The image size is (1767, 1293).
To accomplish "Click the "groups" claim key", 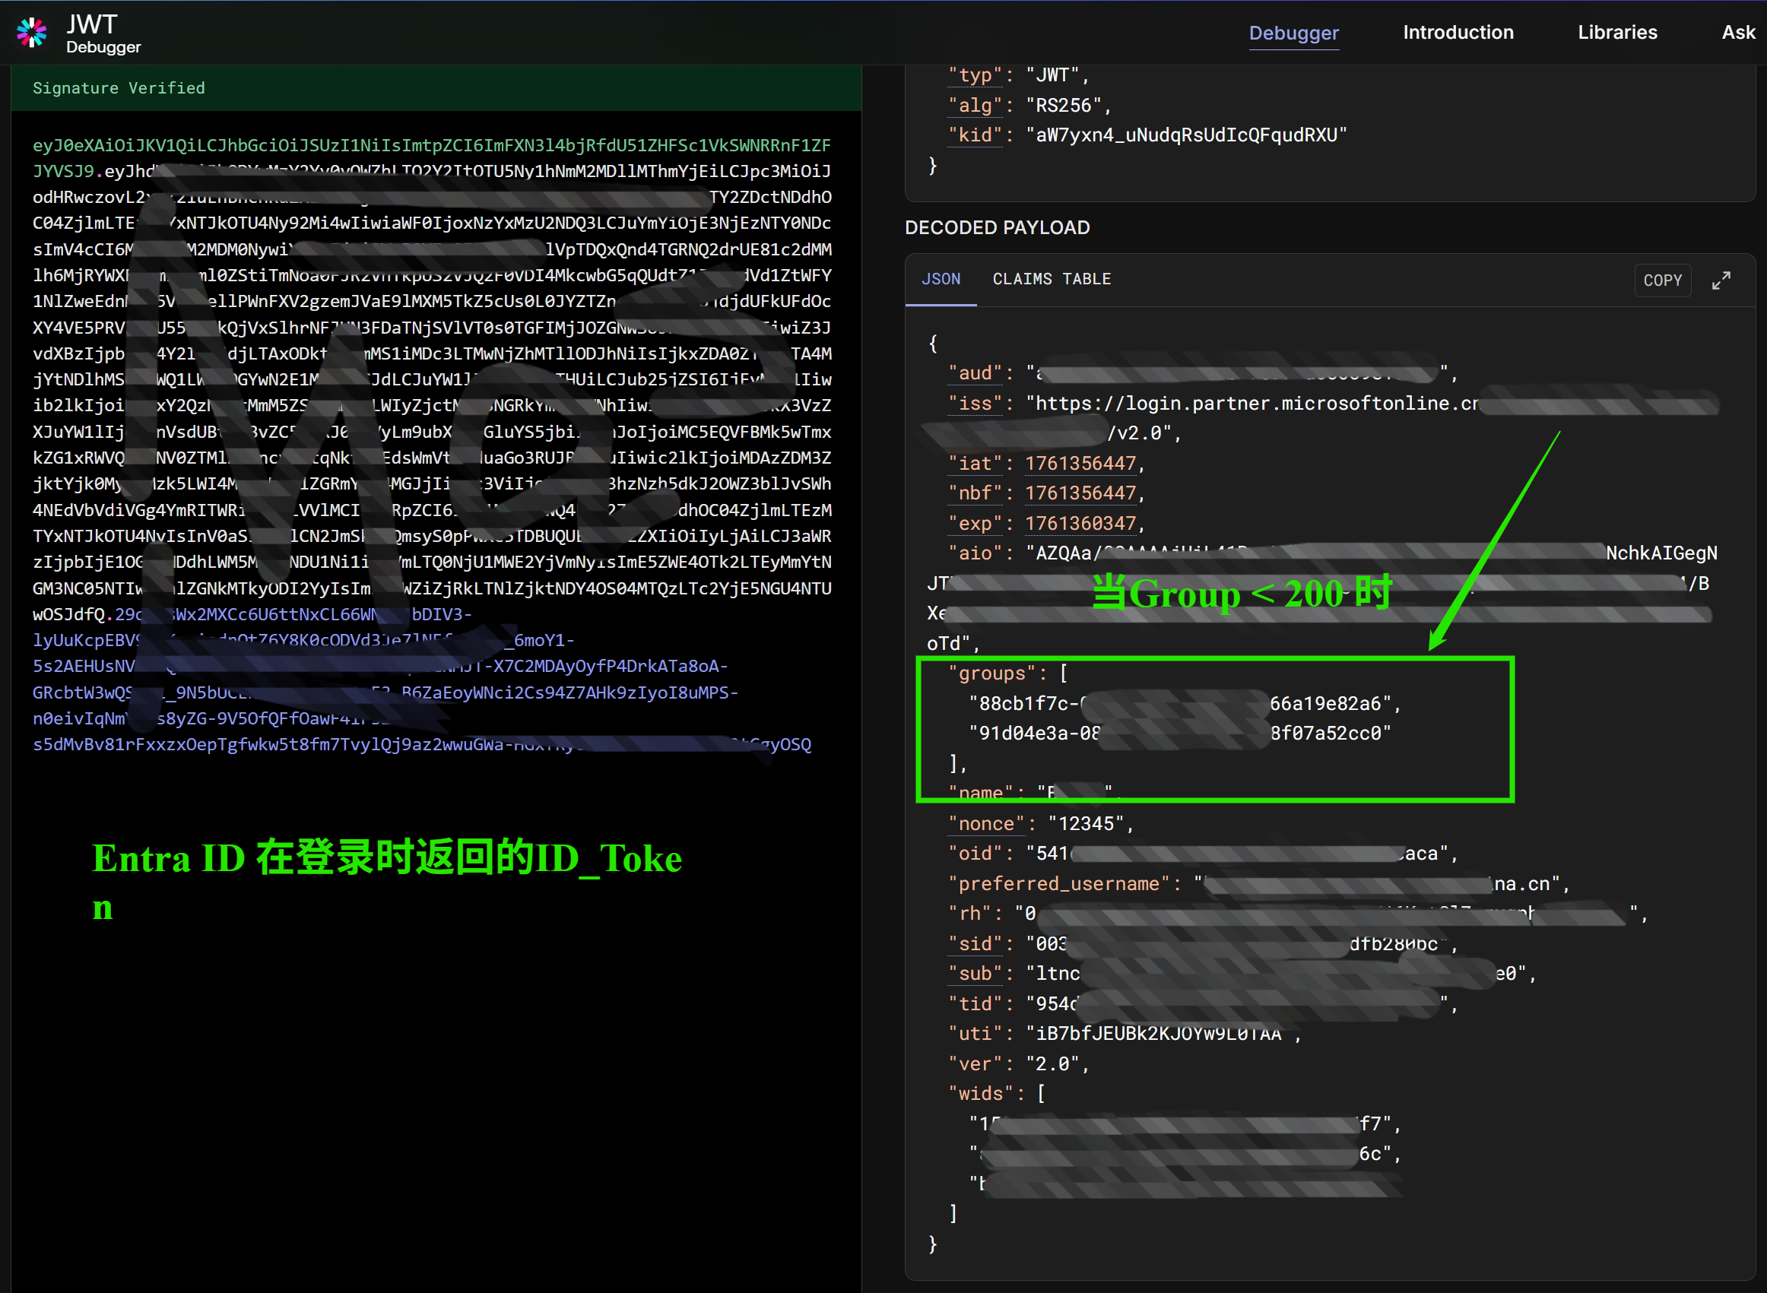I will tap(992, 673).
